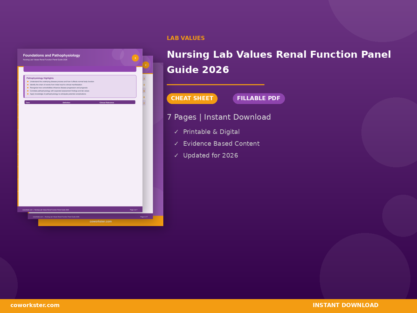This screenshot has height=313, width=417.
Task: Click the 'Page 3 of 7' footer text
Action: [134, 210]
